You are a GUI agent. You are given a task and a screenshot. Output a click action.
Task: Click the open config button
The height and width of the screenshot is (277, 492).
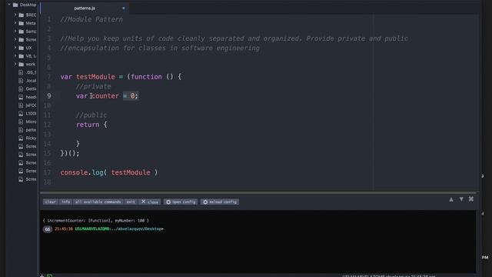click(181, 202)
